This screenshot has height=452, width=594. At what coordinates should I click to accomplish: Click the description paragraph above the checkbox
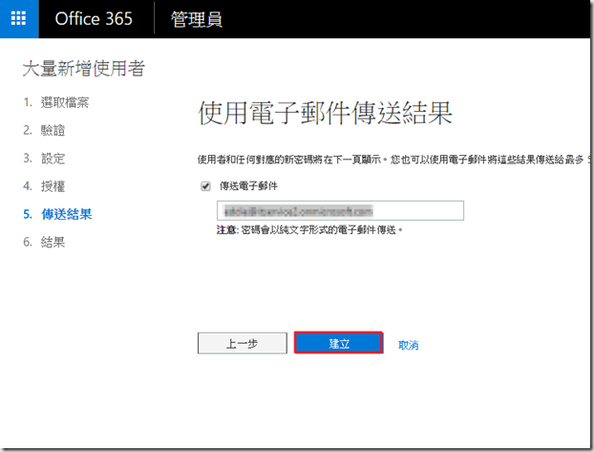[382, 159]
